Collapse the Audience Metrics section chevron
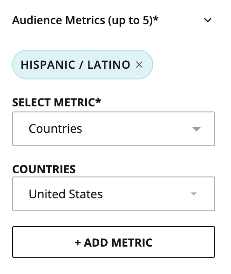Viewport: 231px width, 274px height. [x=208, y=20]
